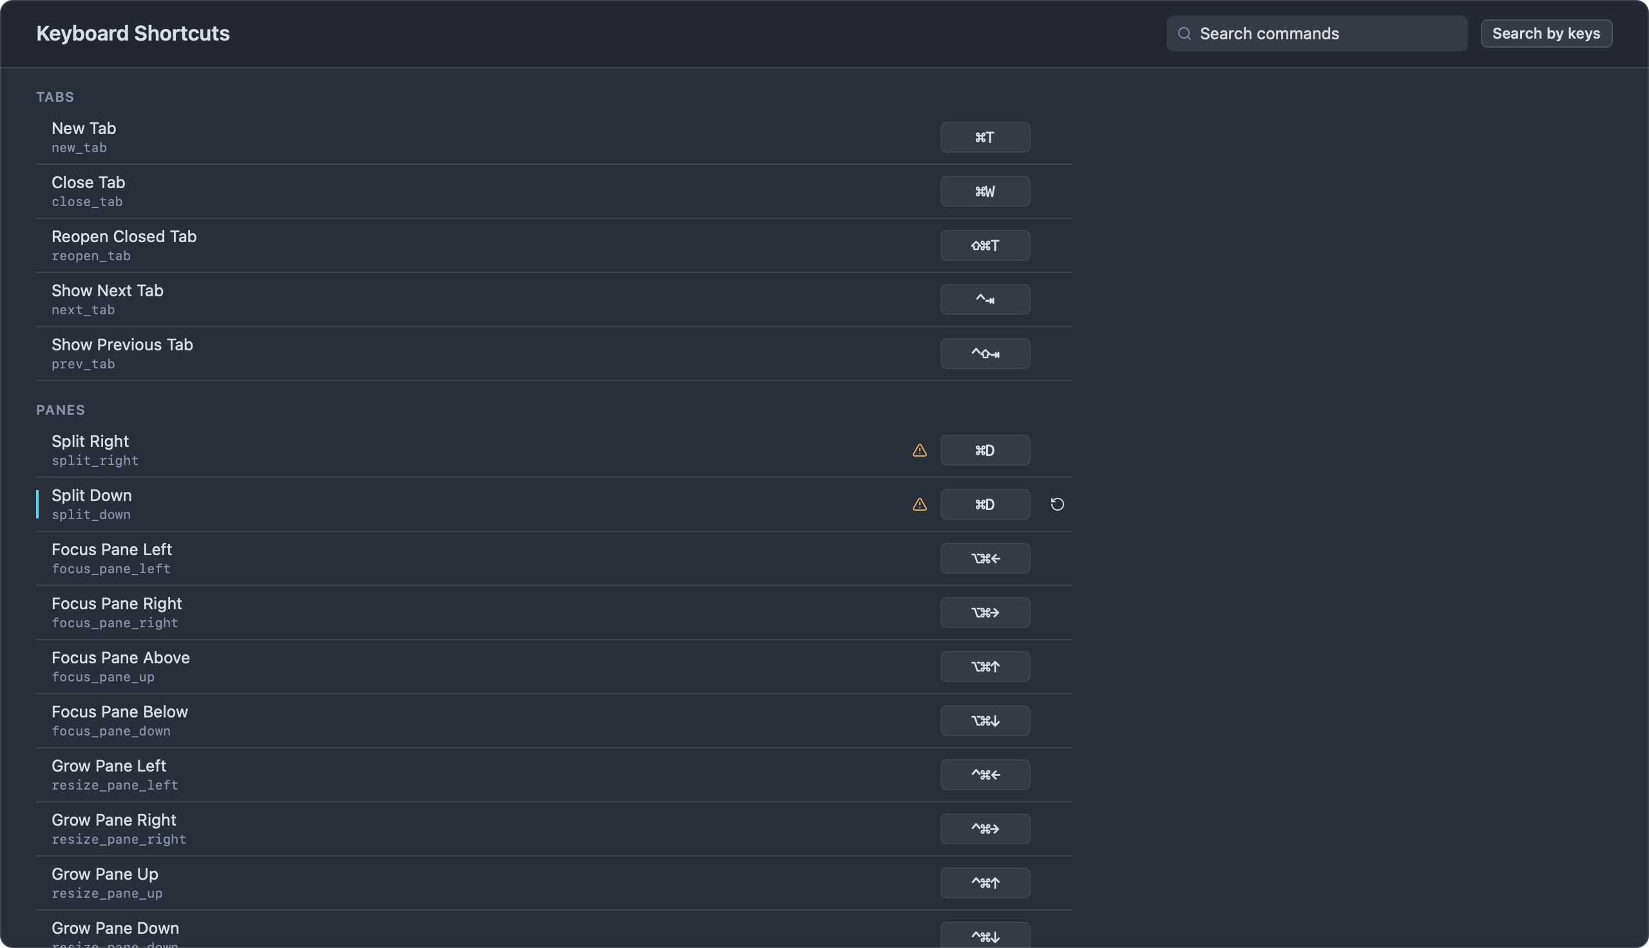Click the new_tab command id
This screenshot has width=1649, height=948.
pos(79,147)
